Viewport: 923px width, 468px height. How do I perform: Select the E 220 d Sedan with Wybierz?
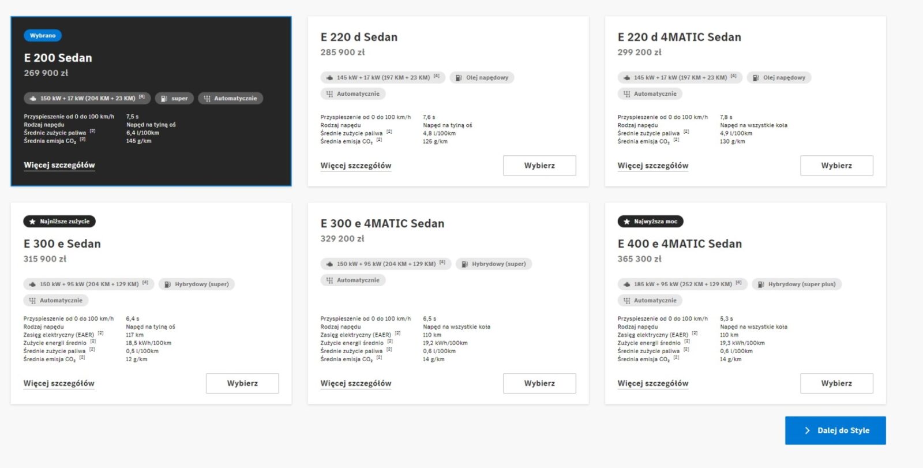point(539,166)
